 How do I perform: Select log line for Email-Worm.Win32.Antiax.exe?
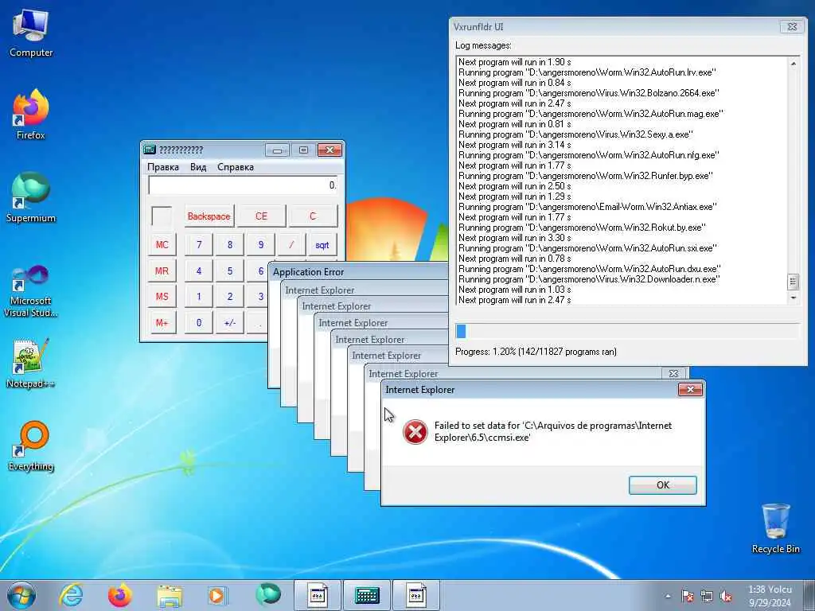[x=587, y=207]
